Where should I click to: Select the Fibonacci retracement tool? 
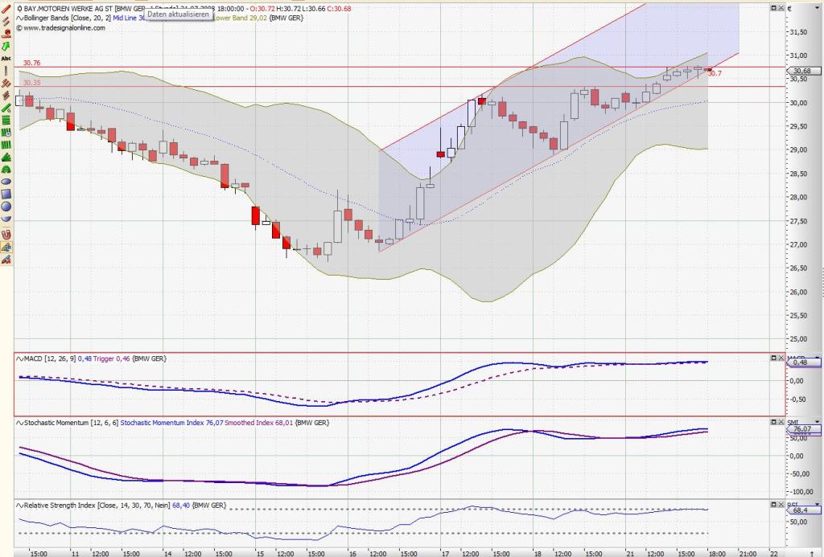pyautogui.click(x=6, y=121)
